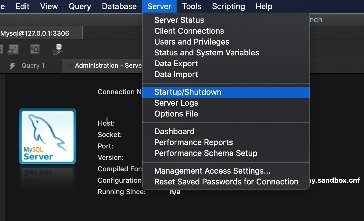Click Data Import in Server menu

pos(176,74)
